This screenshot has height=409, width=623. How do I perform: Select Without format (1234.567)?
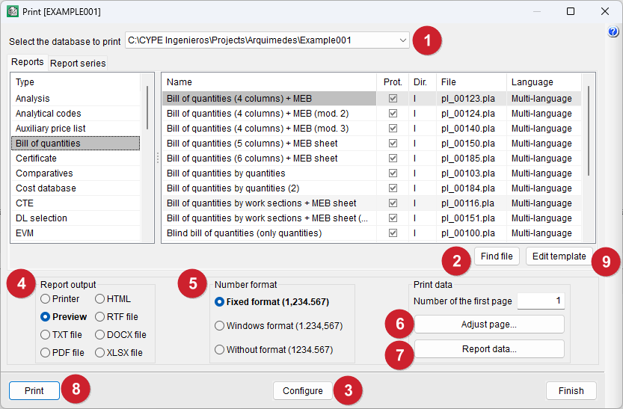tap(274, 349)
